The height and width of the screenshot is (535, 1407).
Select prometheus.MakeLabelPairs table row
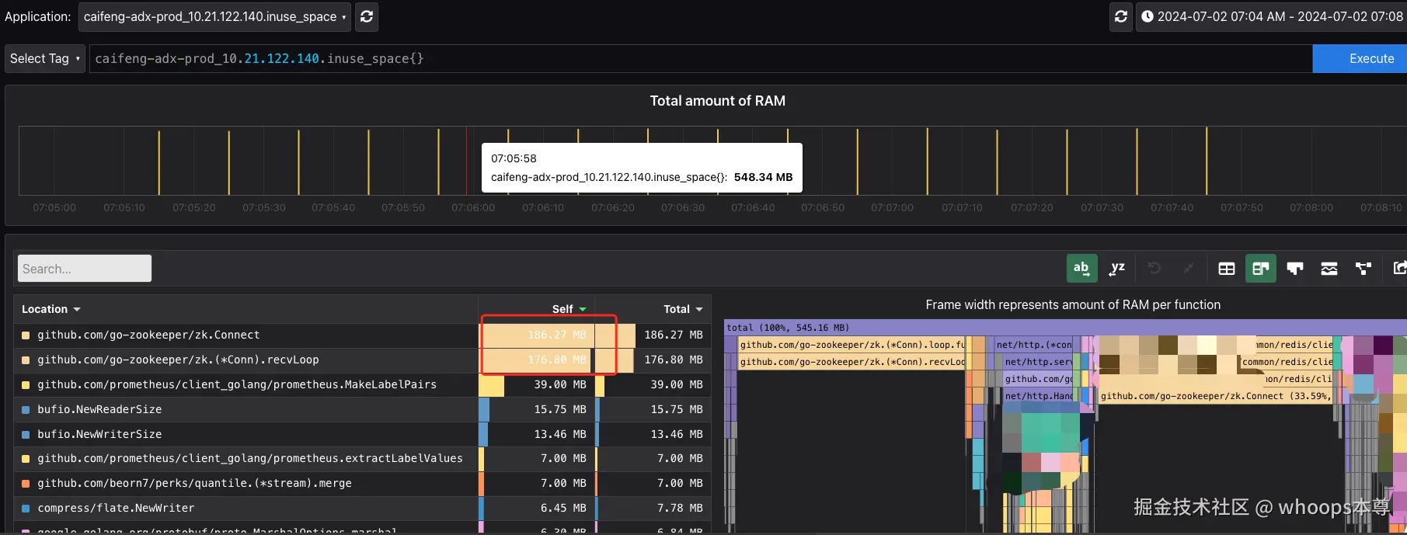click(x=362, y=385)
